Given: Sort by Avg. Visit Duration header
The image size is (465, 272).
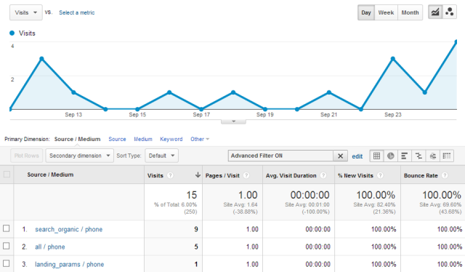Looking at the screenshot, I should 291,175.
